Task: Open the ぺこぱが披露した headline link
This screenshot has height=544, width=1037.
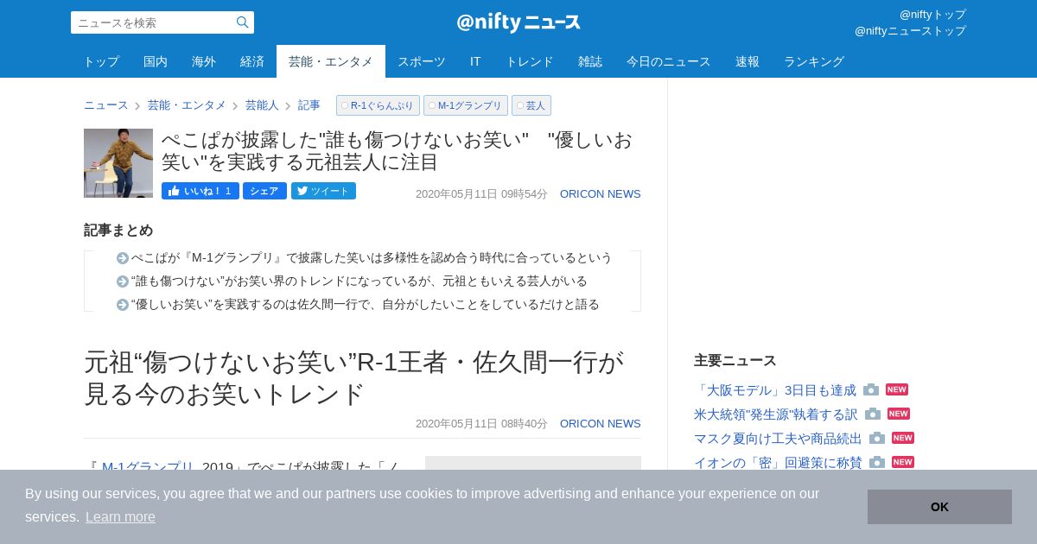Action: [x=398, y=151]
